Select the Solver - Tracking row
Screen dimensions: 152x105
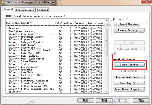point(55,70)
